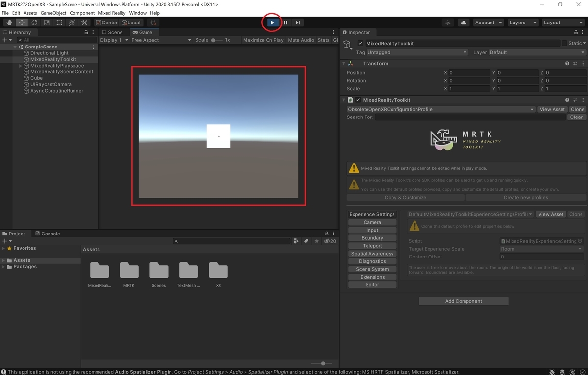
Task: Open the Account dropdown
Action: point(488,23)
